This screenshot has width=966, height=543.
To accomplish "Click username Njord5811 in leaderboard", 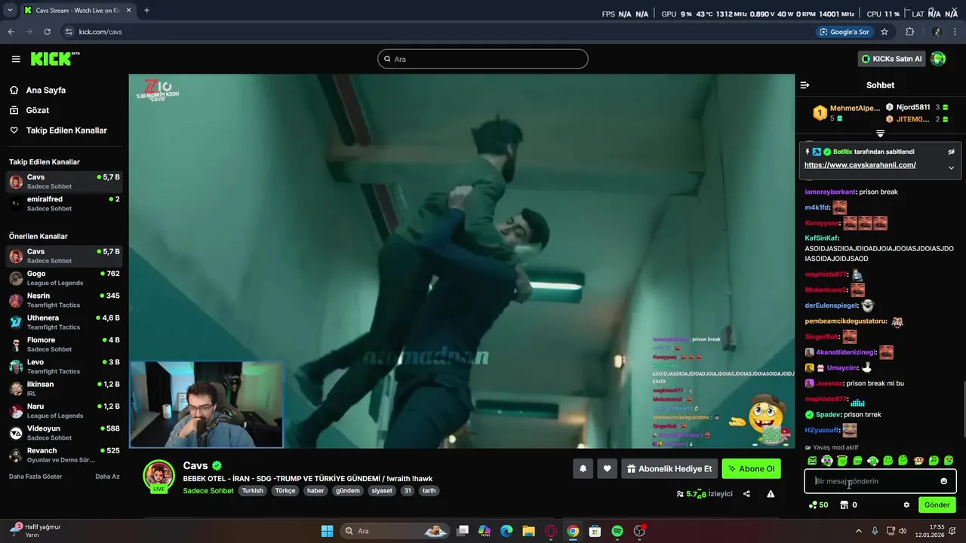I will tap(913, 107).
